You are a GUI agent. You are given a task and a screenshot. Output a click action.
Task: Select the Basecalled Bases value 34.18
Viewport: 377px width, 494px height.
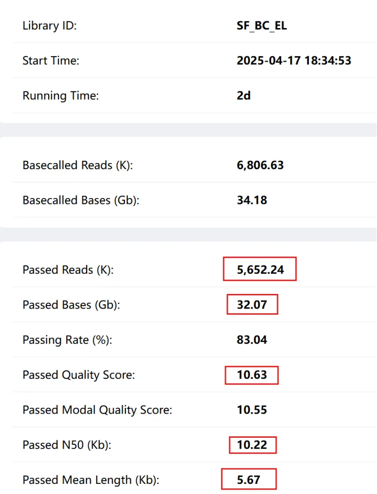(252, 200)
